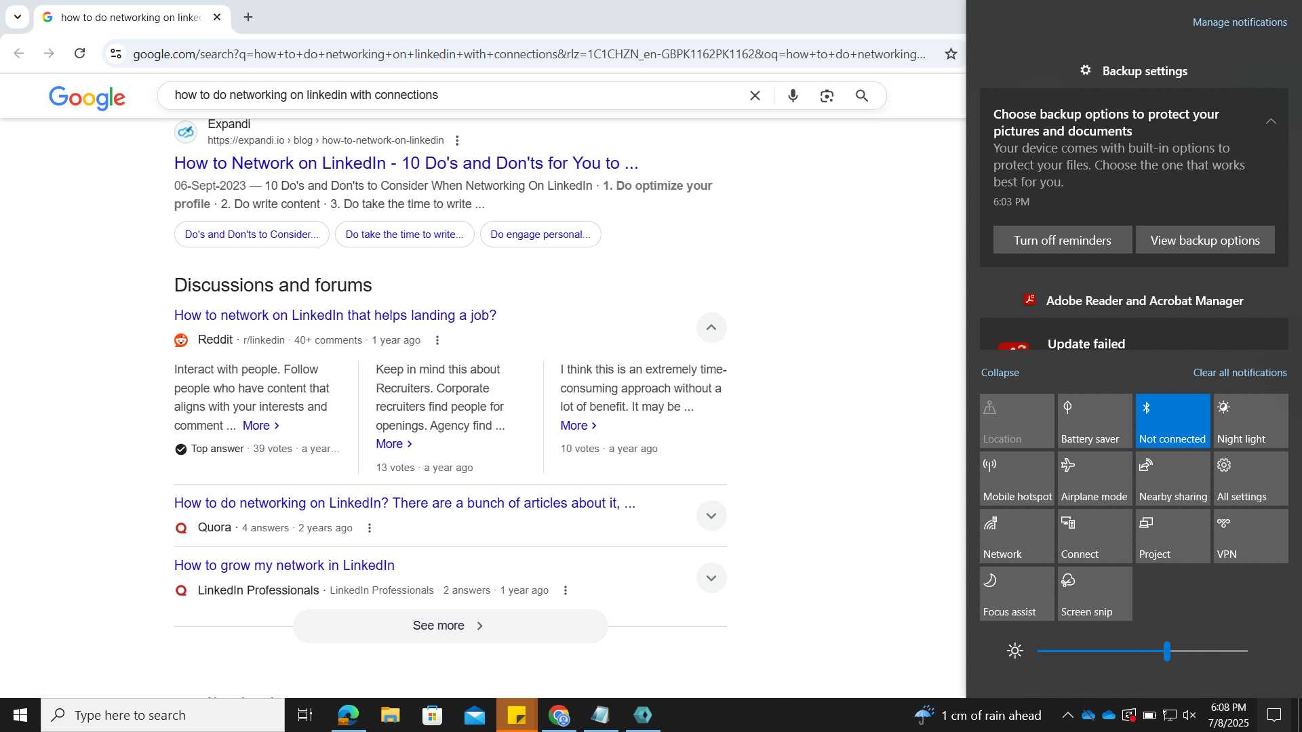Open Connect quick action tile
Viewport: 1302px width, 732px height.
pos(1094,536)
